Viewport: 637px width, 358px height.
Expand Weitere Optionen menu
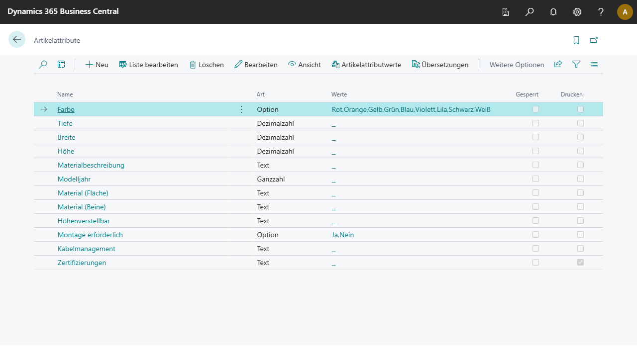click(x=517, y=65)
